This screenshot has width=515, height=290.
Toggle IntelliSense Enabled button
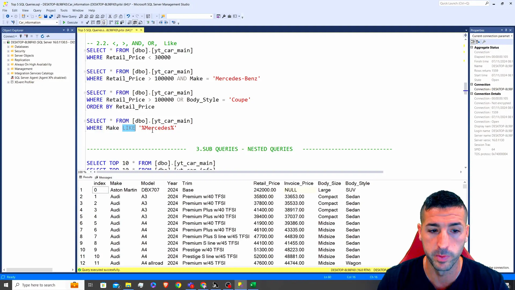[x=104, y=23]
